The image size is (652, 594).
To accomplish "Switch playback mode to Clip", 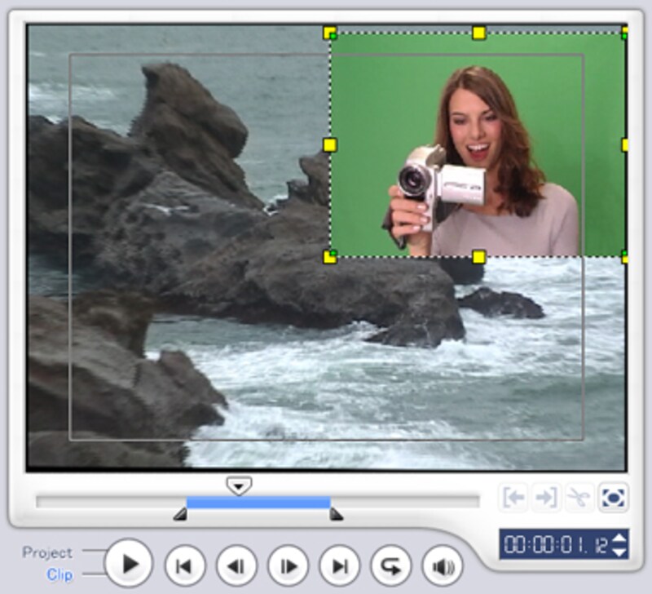I will tap(59, 575).
